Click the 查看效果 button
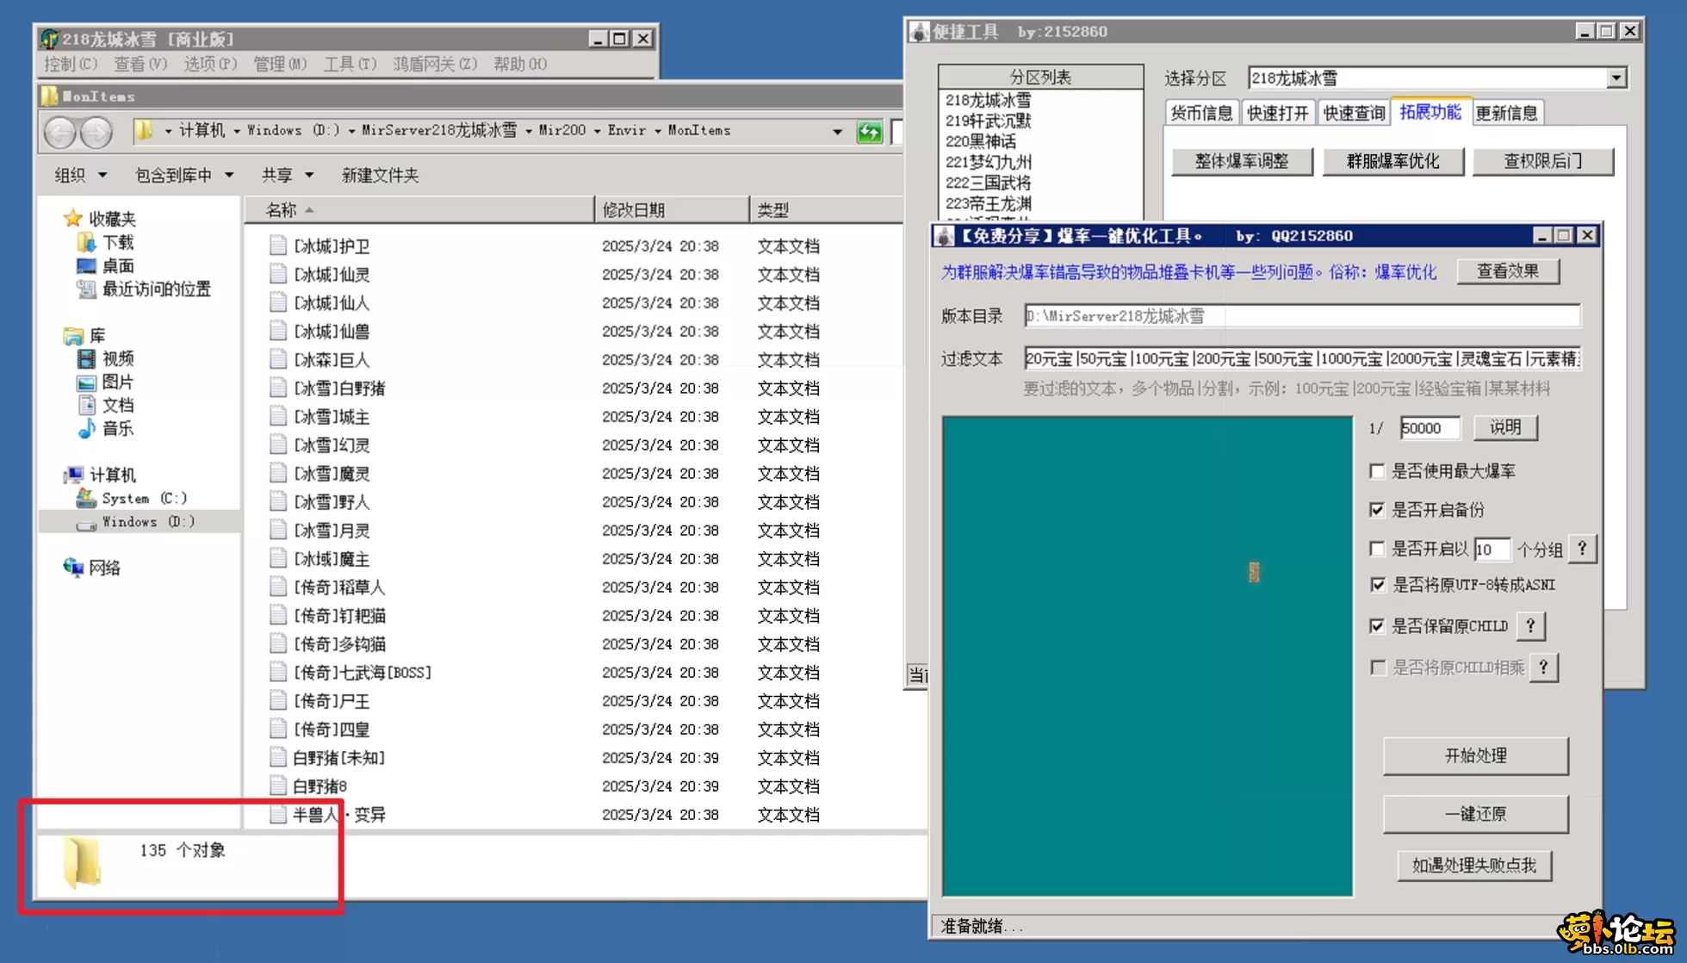Image resolution: width=1687 pixels, height=963 pixels. click(1507, 271)
